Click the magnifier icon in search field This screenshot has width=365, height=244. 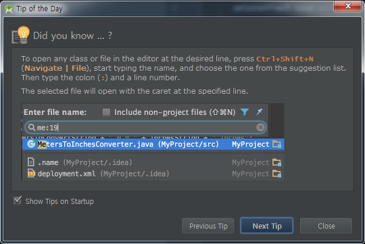tap(31, 127)
